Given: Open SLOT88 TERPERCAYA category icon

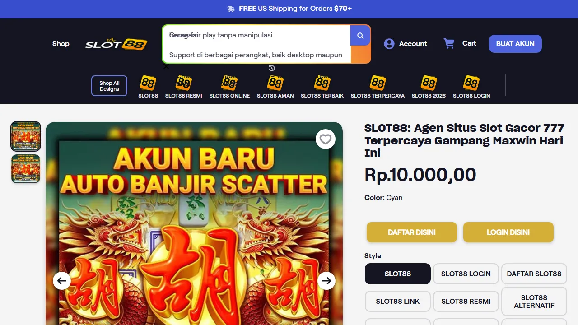Looking at the screenshot, I should (x=378, y=83).
